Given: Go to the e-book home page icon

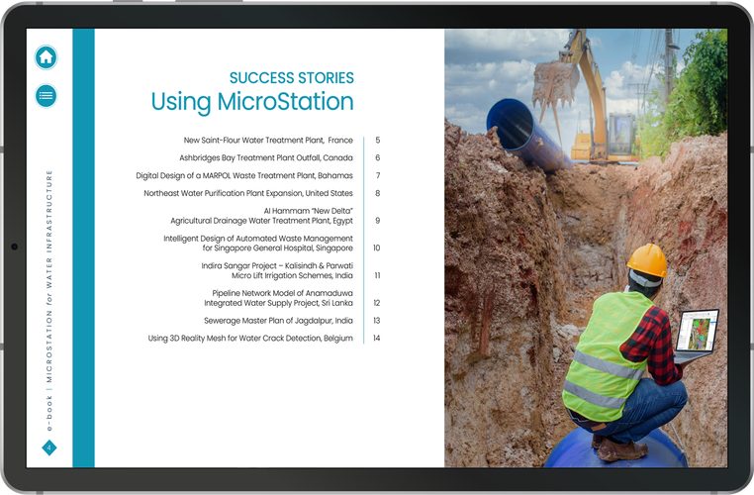Looking at the screenshot, I should point(47,57).
